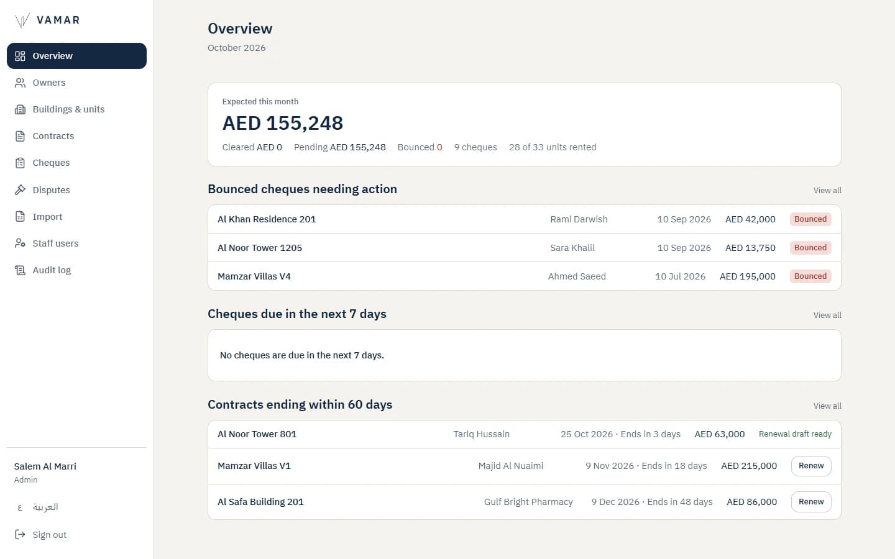Click the Vamar logo icon
This screenshot has width=895, height=559.
[x=22, y=20]
